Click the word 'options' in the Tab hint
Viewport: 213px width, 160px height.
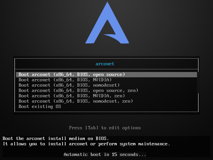[131, 128]
